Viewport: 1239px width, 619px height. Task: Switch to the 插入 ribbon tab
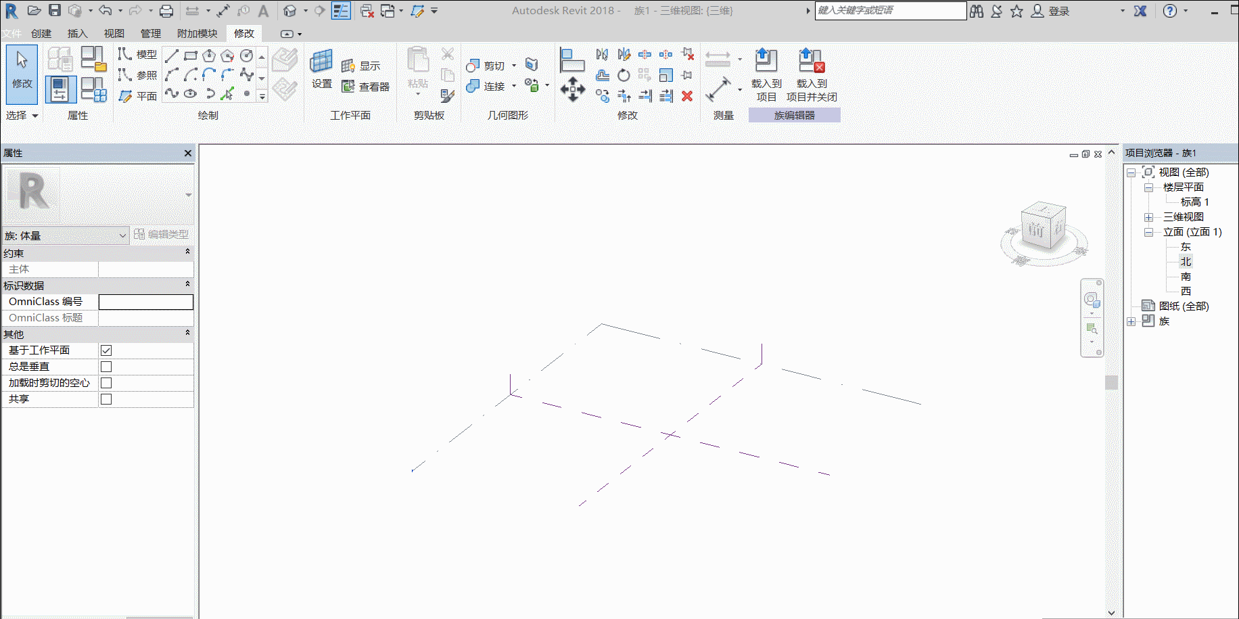[x=78, y=33]
